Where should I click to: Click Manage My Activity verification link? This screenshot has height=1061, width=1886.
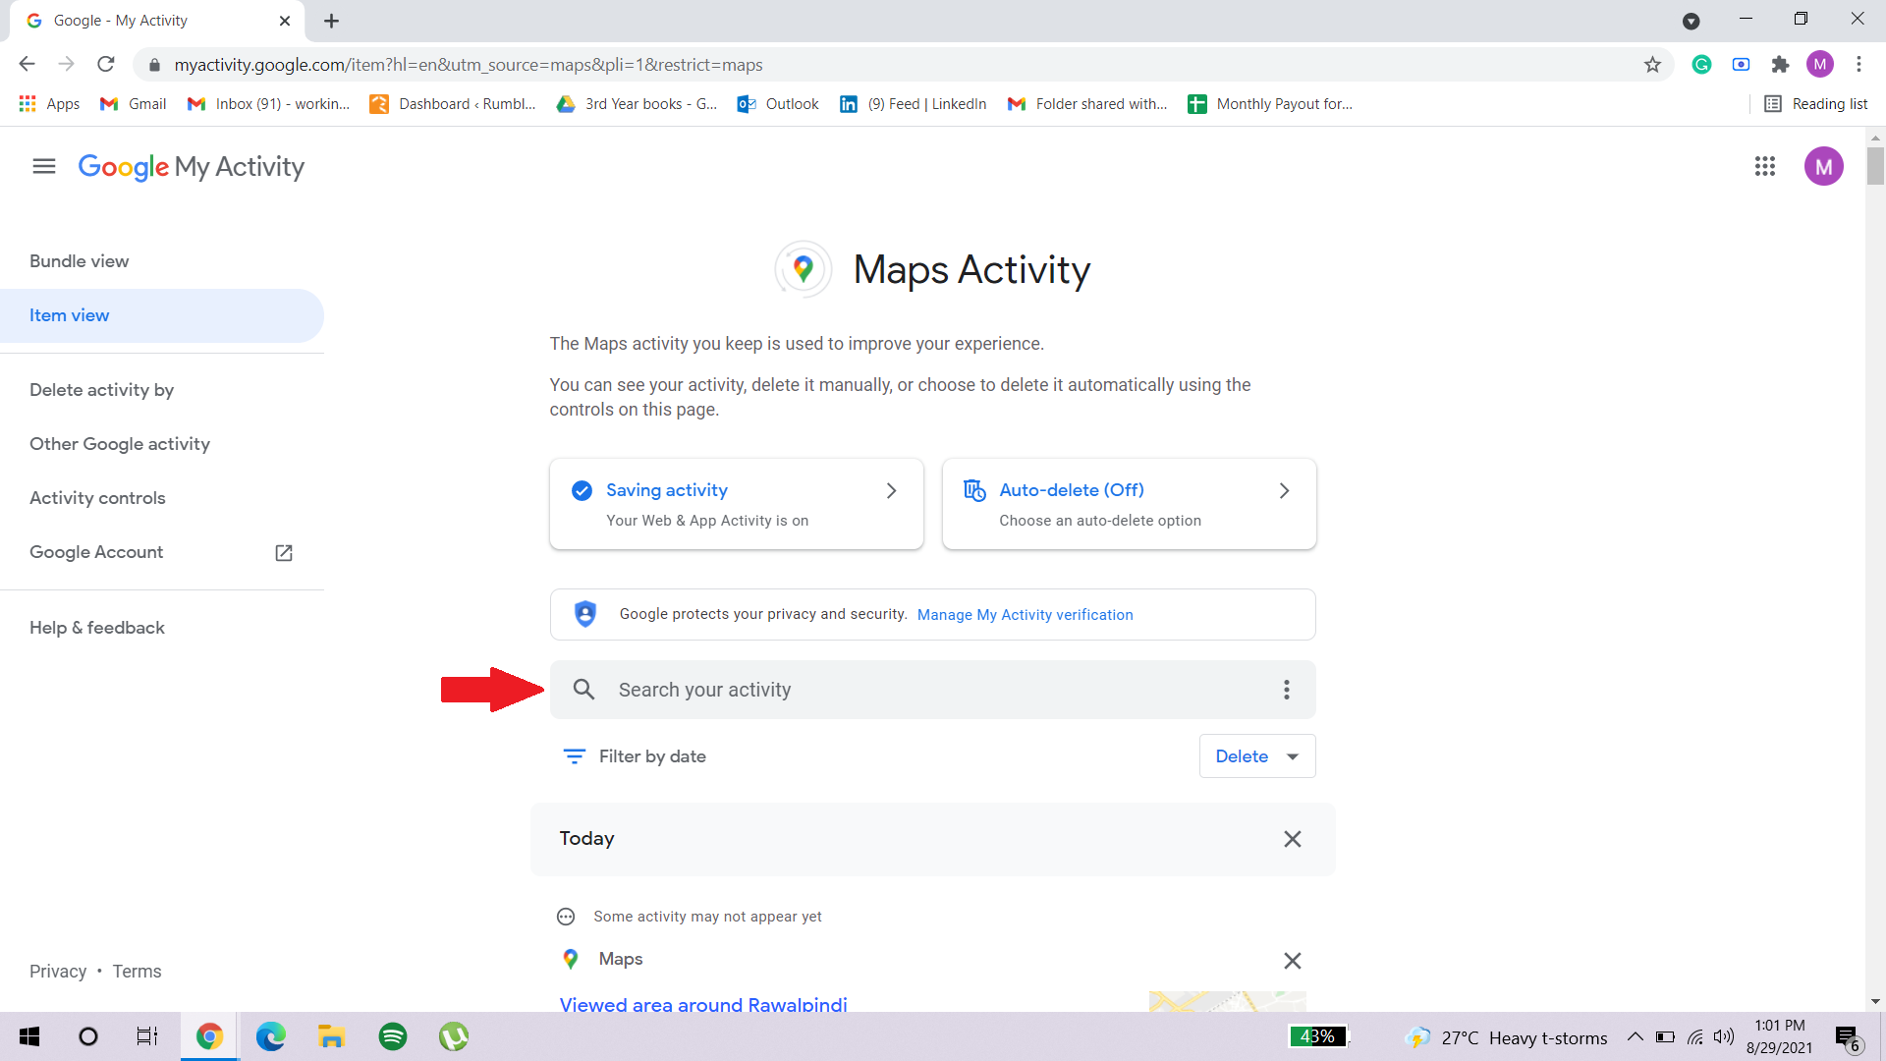click(1025, 615)
